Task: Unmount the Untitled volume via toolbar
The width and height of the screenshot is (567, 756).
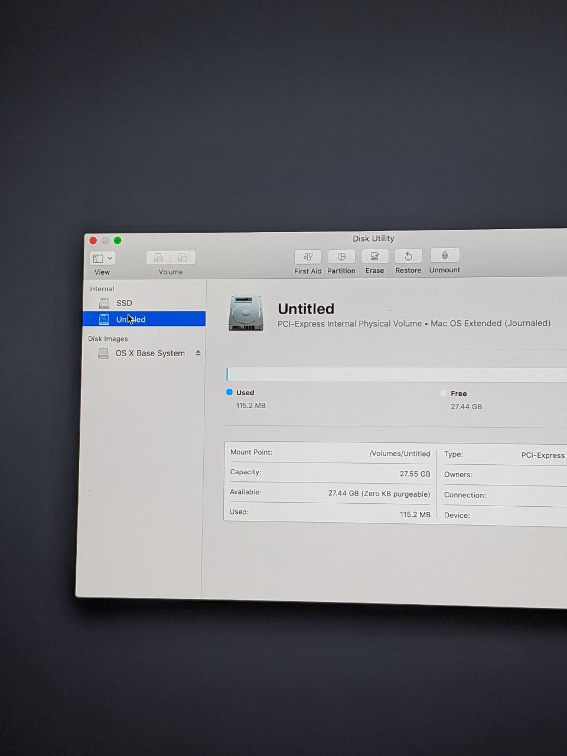Action: coord(445,255)
